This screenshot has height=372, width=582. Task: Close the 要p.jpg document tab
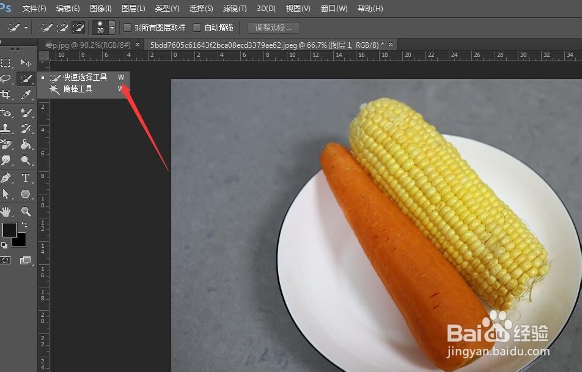138,45
